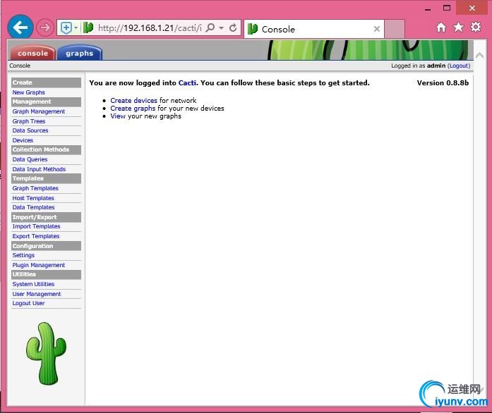Click the Console breadcrumb text

coord(20,66)
